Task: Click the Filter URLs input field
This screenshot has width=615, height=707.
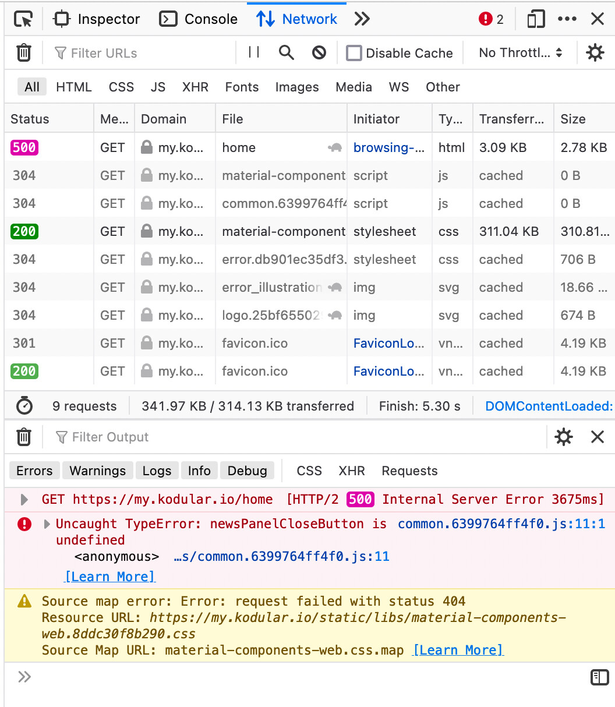Action: point(146,53)
